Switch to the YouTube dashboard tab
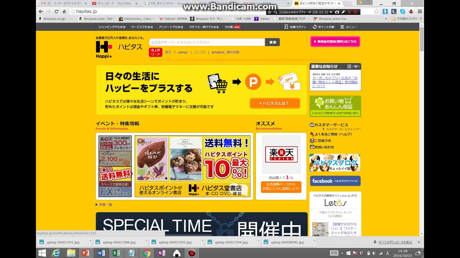 tap(114, 3)
